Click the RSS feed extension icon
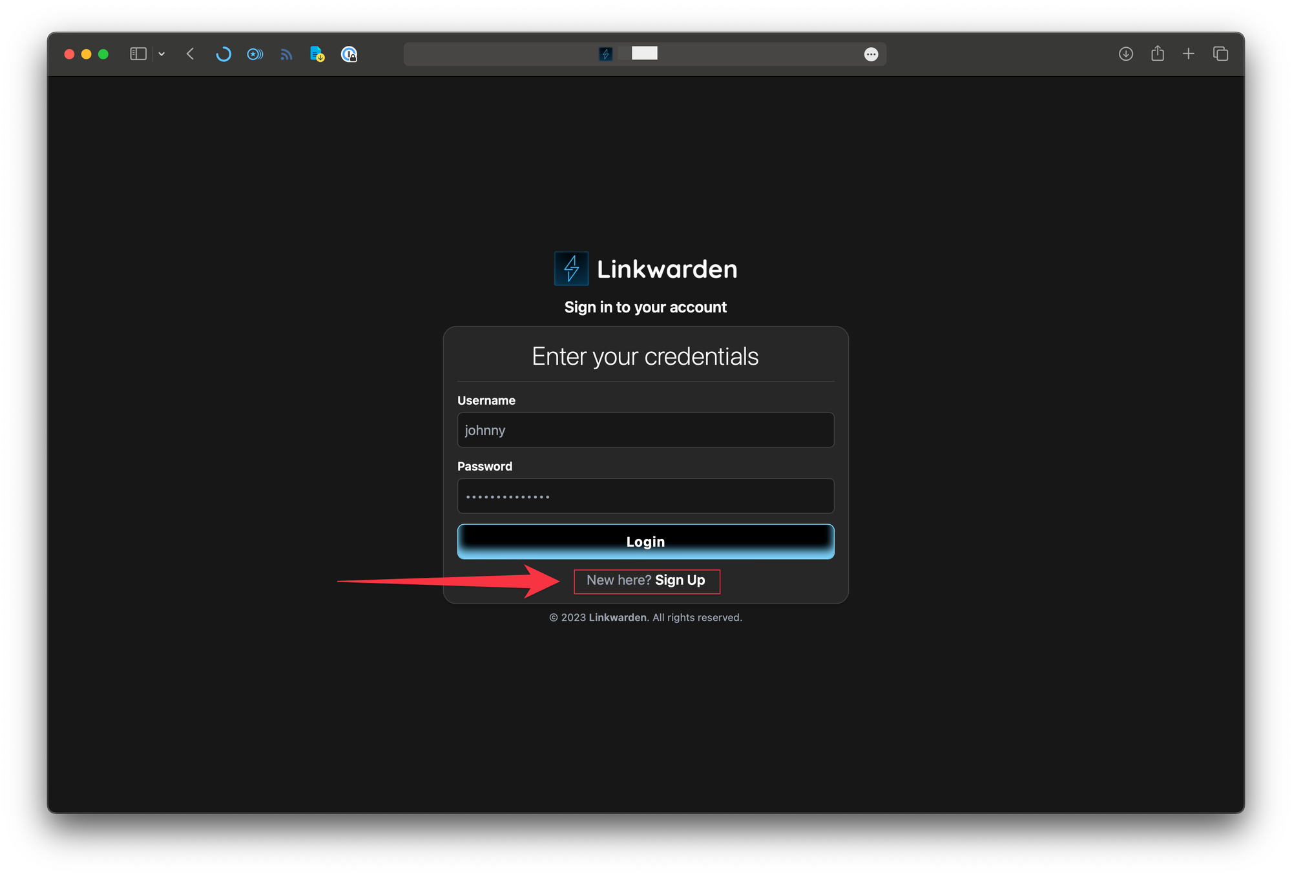This screenshot has height=876, width=1292. pyautogui.click(x=286, y=55)
